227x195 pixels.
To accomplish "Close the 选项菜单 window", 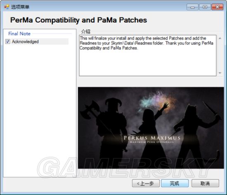I will [217, 7].
